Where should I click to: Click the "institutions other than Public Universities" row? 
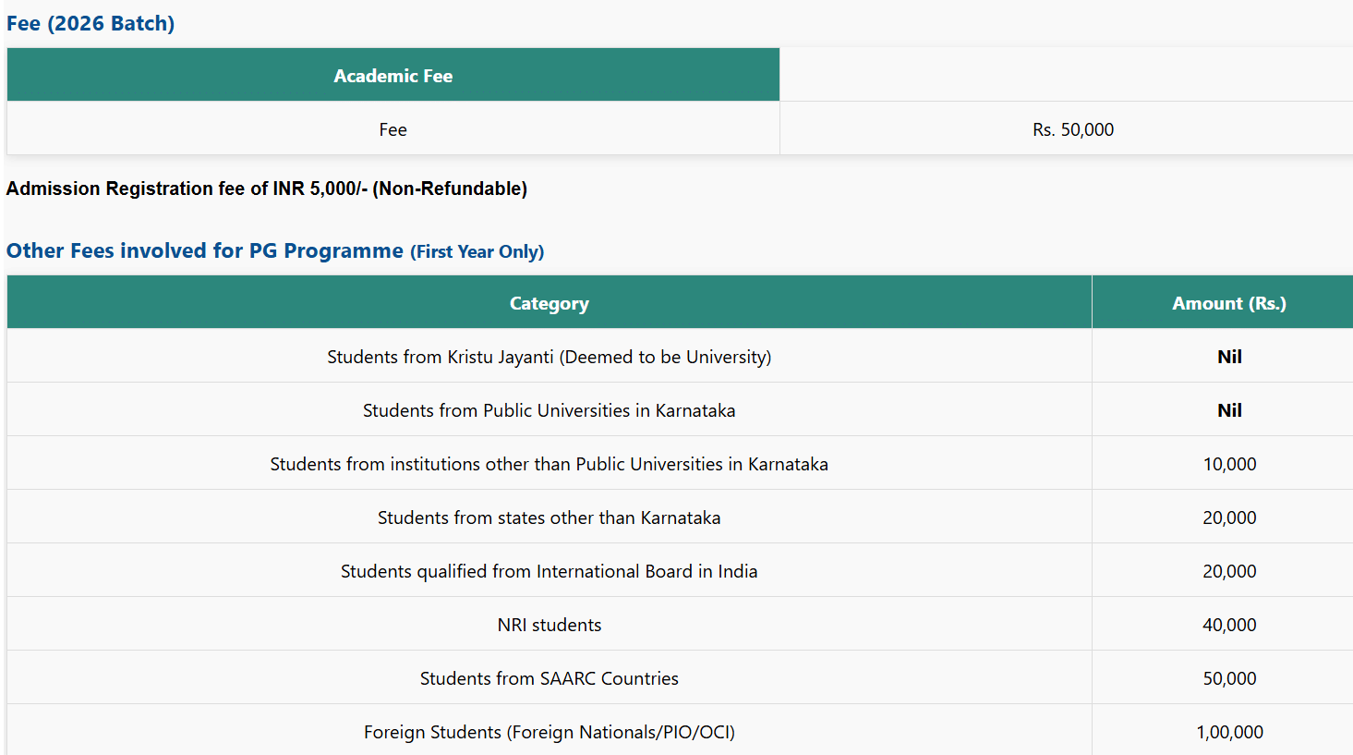coord(549,464)
